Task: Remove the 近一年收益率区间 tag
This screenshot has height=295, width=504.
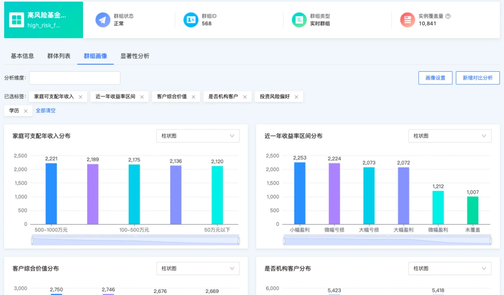Action: [142, 97]
